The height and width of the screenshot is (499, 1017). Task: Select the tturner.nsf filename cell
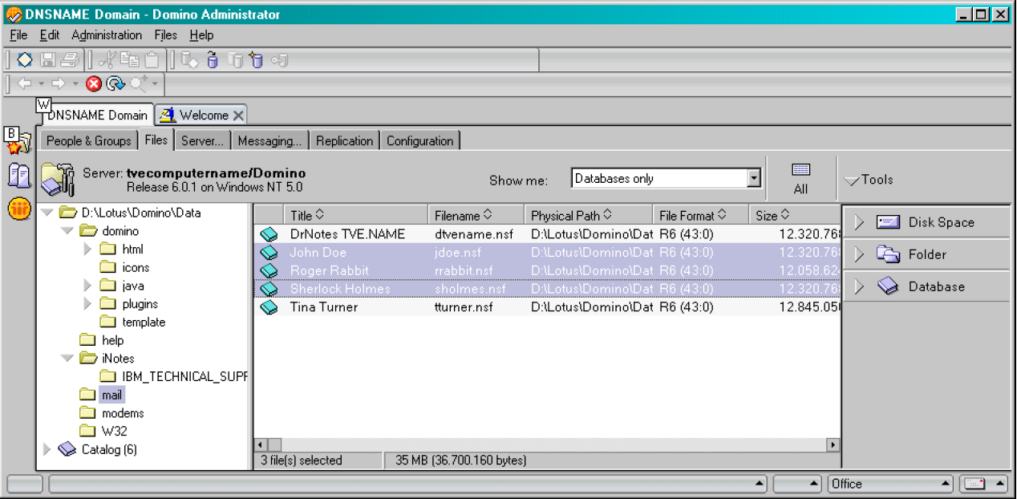coord(464,307)
